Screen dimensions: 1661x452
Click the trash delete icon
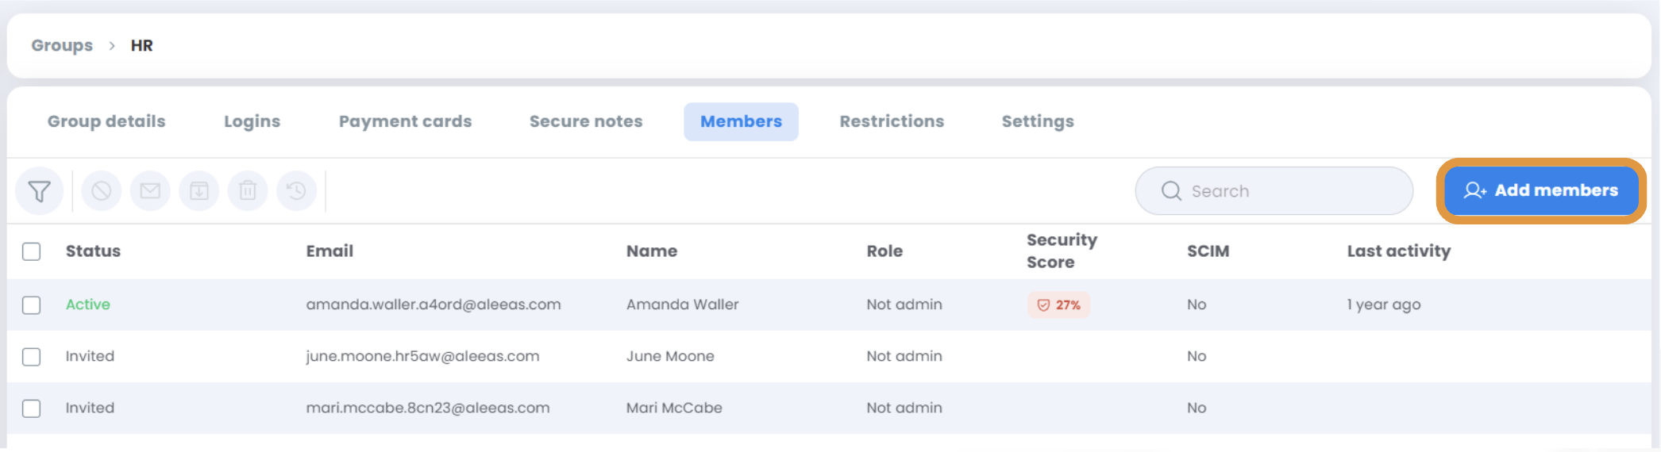(248, 191)
